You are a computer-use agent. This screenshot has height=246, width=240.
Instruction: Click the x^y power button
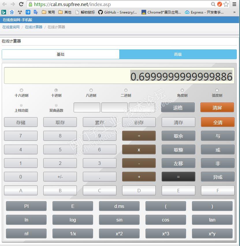(212, 234)
